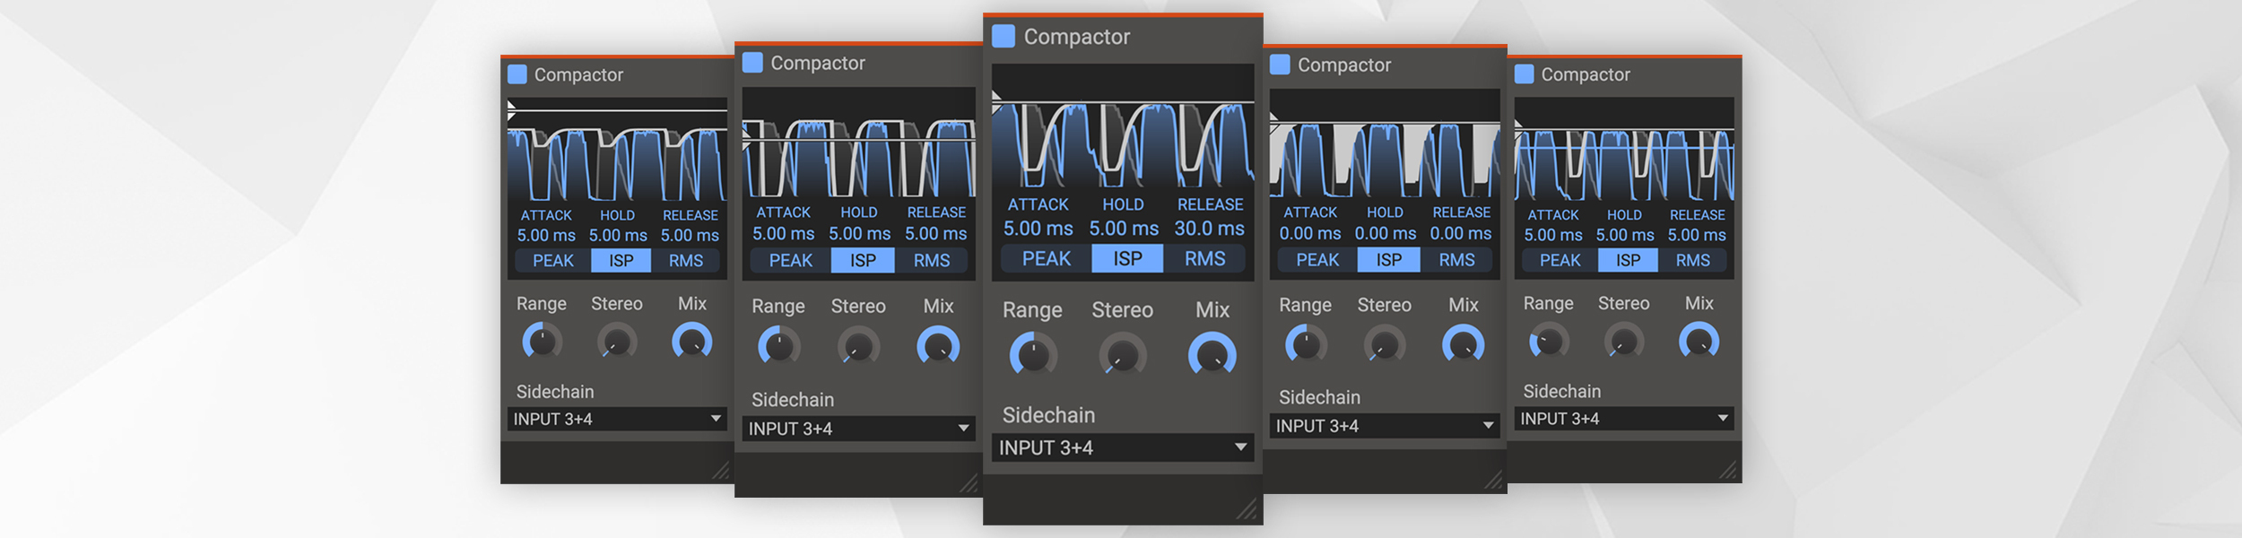The width and height of the screenshot is (2242, 538).
Task: Choose RMS detection in the center Compactor
Action: (x=1204, y=259)
